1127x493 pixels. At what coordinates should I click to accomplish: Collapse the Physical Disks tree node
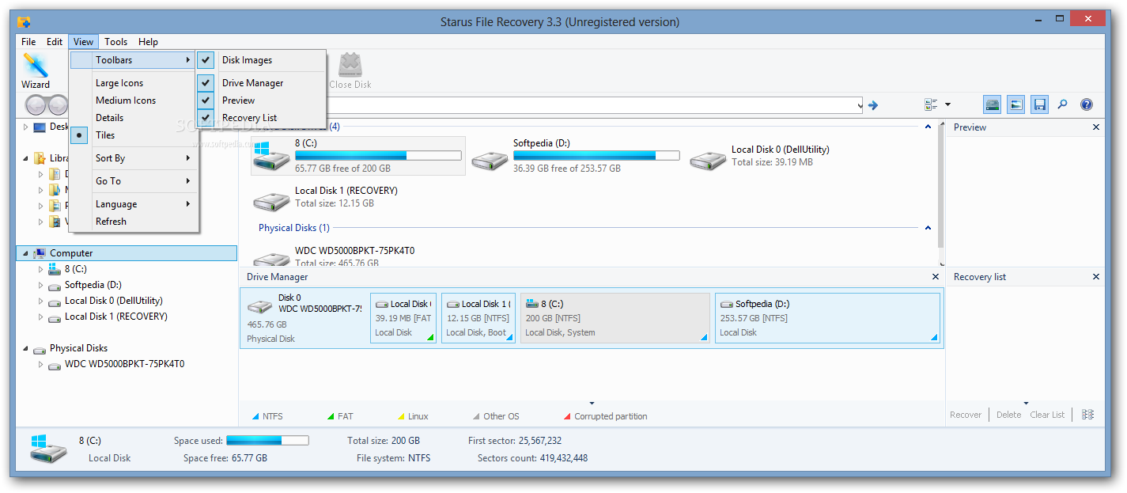point(26,348)
